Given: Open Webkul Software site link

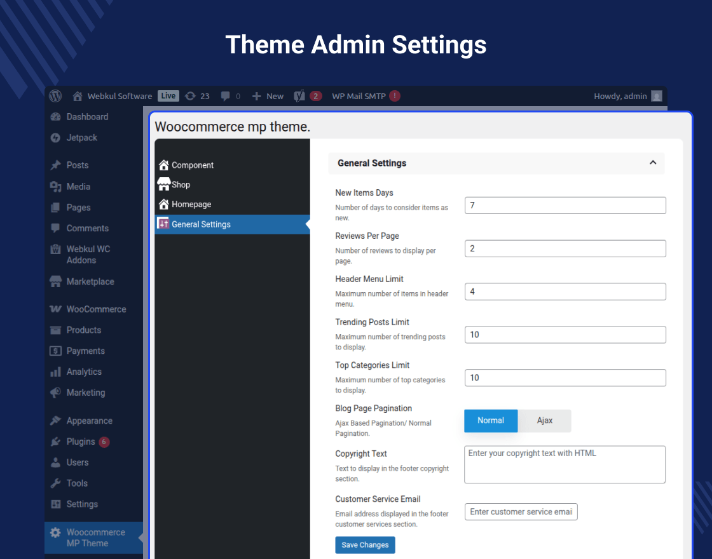Looking at the screenshot, I should point(120,96).
